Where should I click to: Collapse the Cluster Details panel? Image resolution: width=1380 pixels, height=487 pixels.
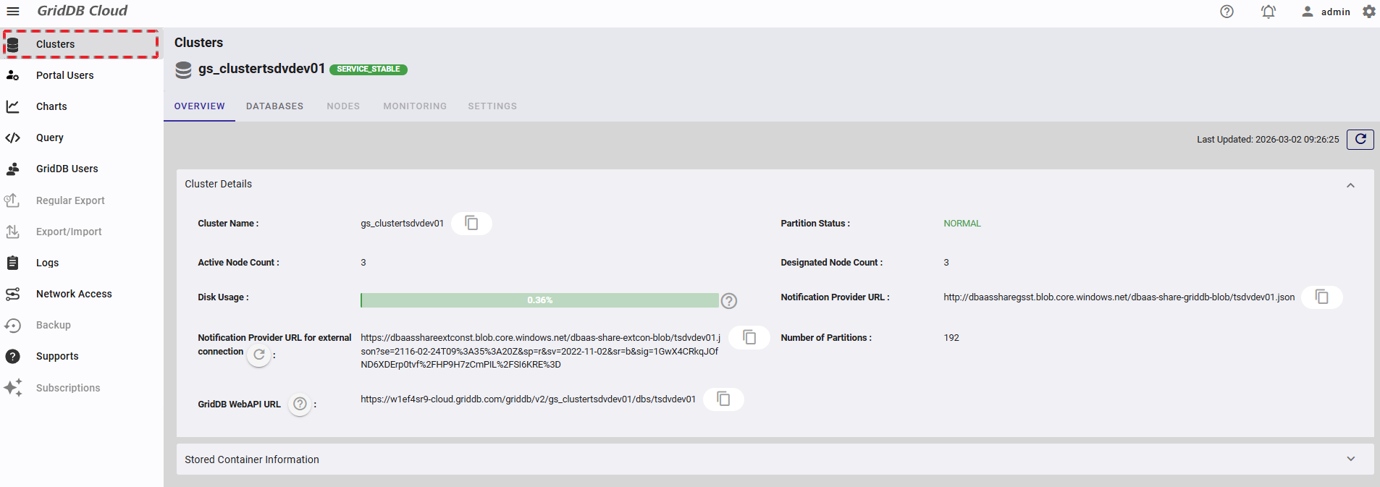coord(1350,185)
